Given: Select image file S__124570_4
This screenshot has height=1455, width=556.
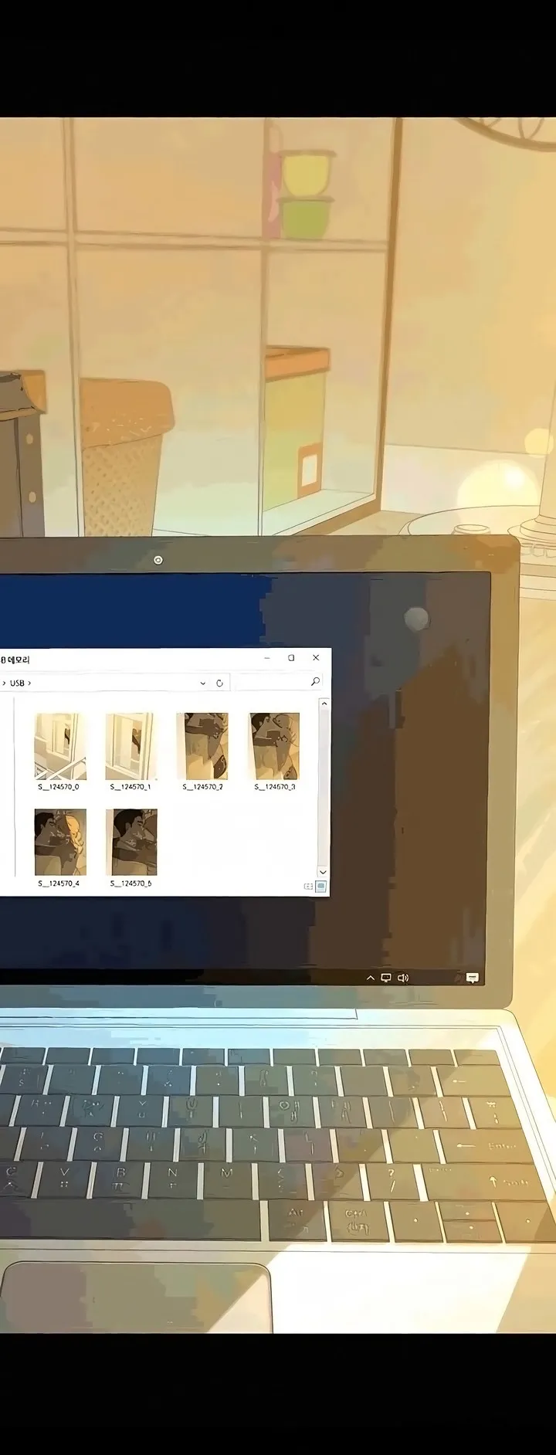Looking at the screenshot, I should click(x=59, y=848).
